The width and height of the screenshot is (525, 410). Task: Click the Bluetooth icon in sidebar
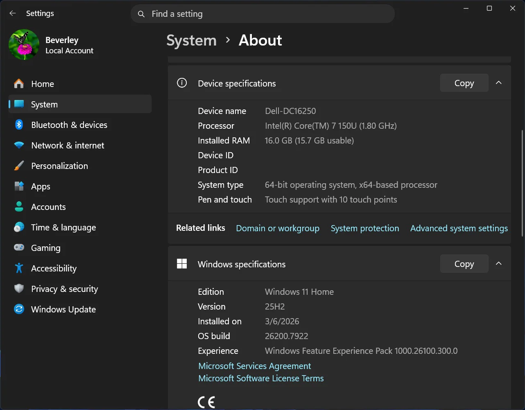pos(19,125)
